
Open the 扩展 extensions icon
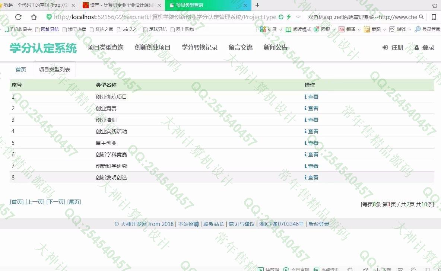click(263, 29)
